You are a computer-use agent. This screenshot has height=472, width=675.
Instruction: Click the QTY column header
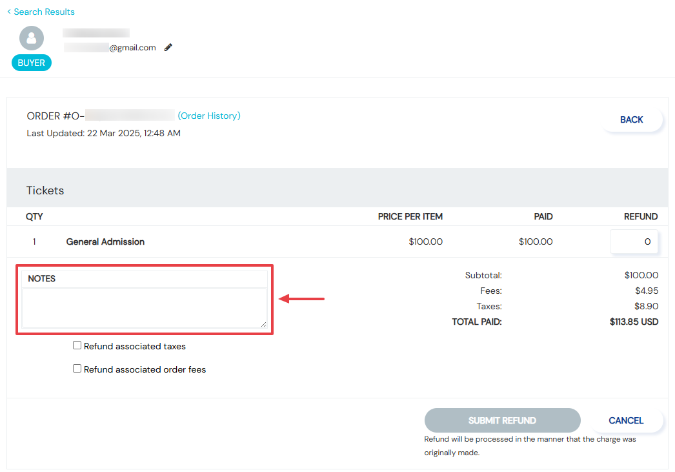click(x=34, y=216)
